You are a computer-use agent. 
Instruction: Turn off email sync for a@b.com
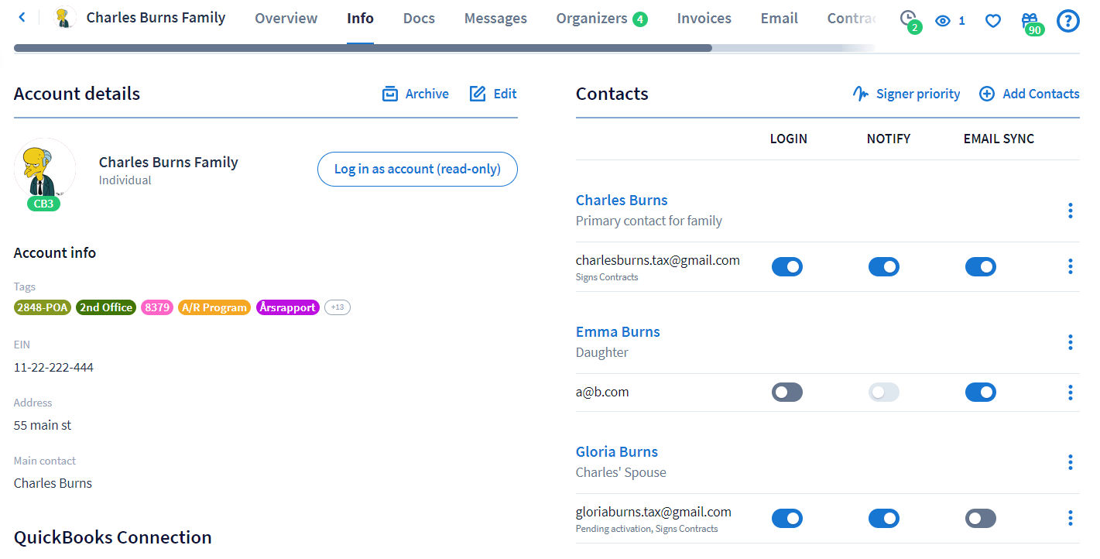(x=981, y=393)
